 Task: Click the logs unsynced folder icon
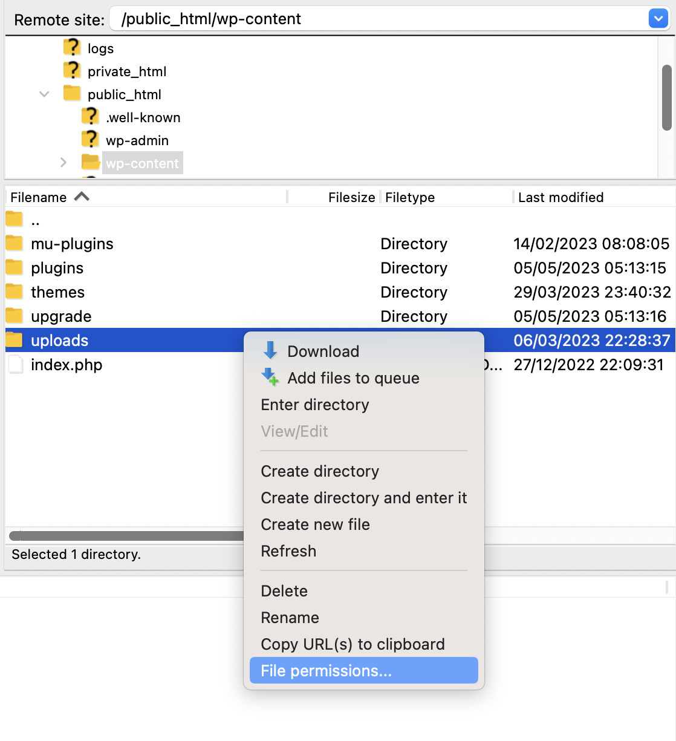(x=72, y=47)
